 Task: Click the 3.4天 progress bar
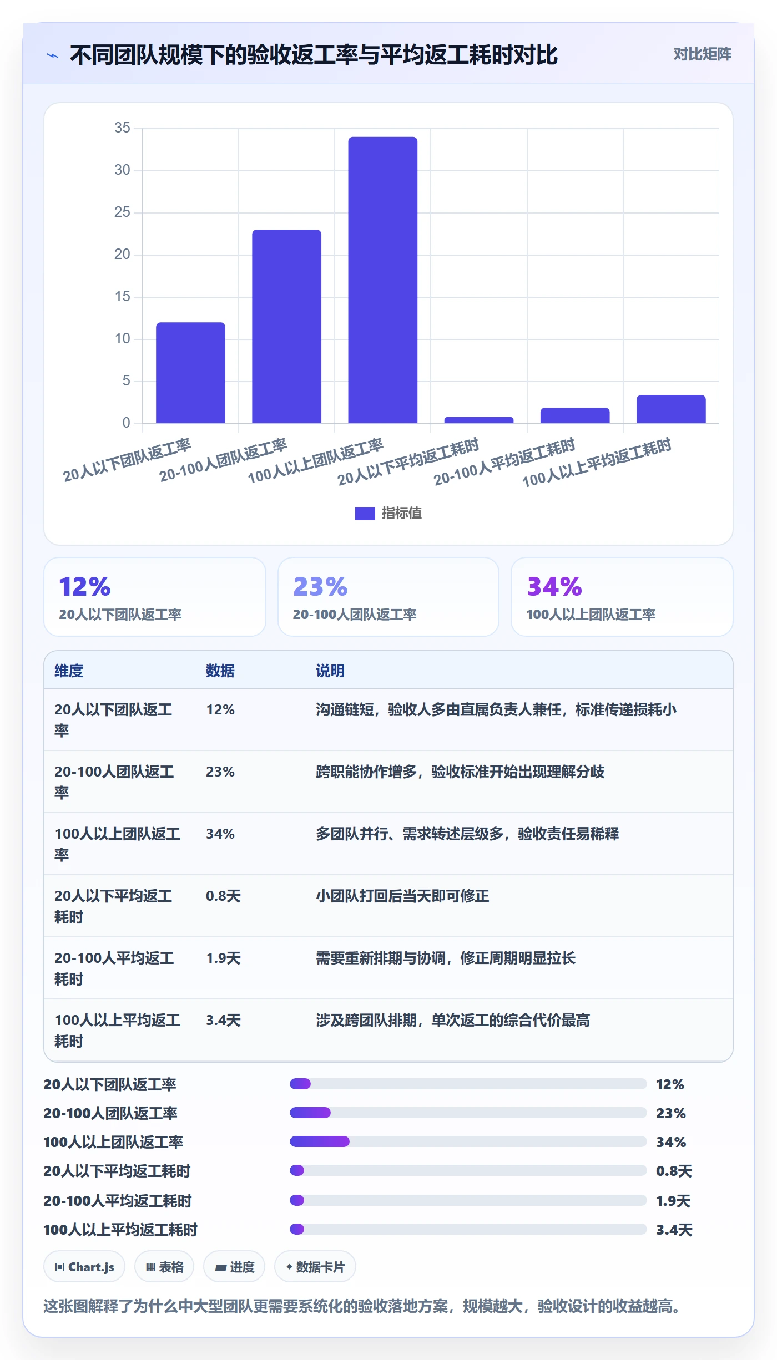pyautogui.click(x=468, y=1229)
